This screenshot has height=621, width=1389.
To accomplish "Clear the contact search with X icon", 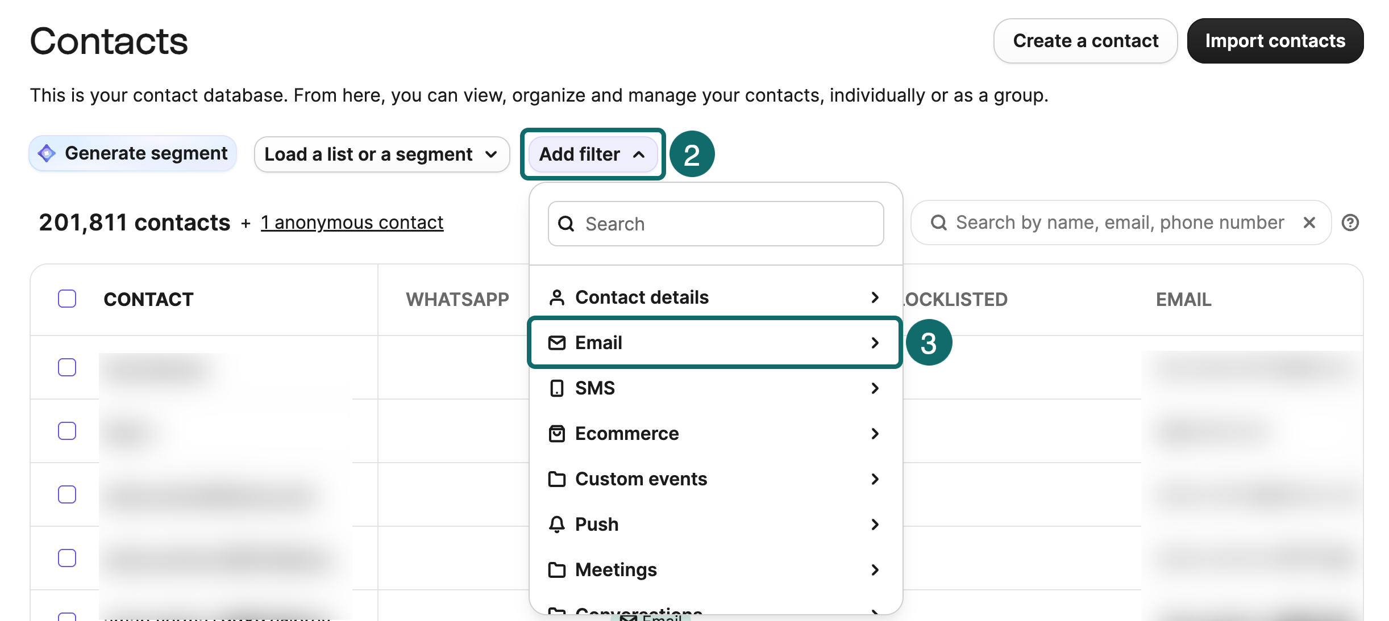I will coord(1309,223).
